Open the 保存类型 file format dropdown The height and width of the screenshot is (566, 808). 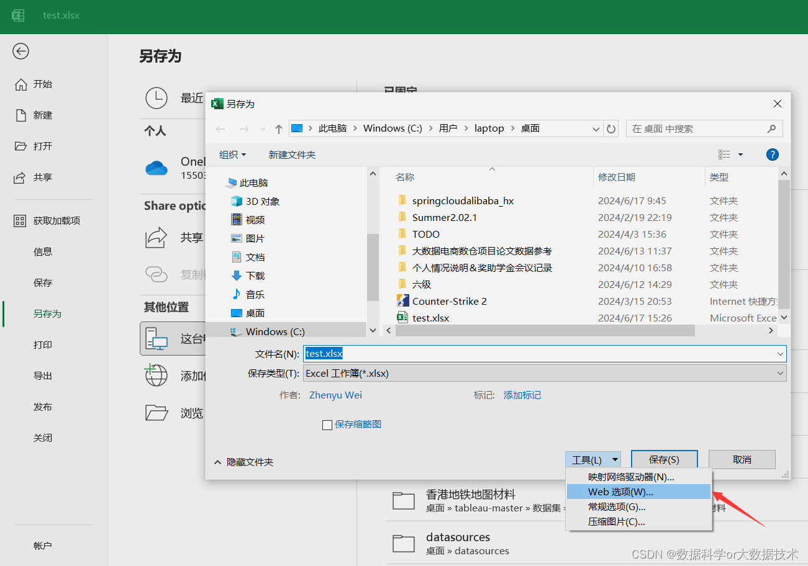780,373
